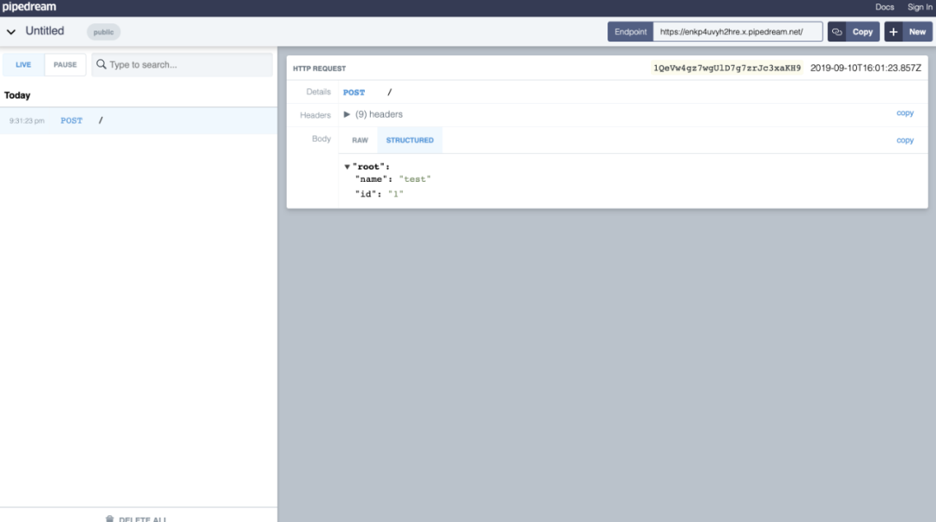Open the Docs link
The image size is (936, 522).
(x=884, y=7)
